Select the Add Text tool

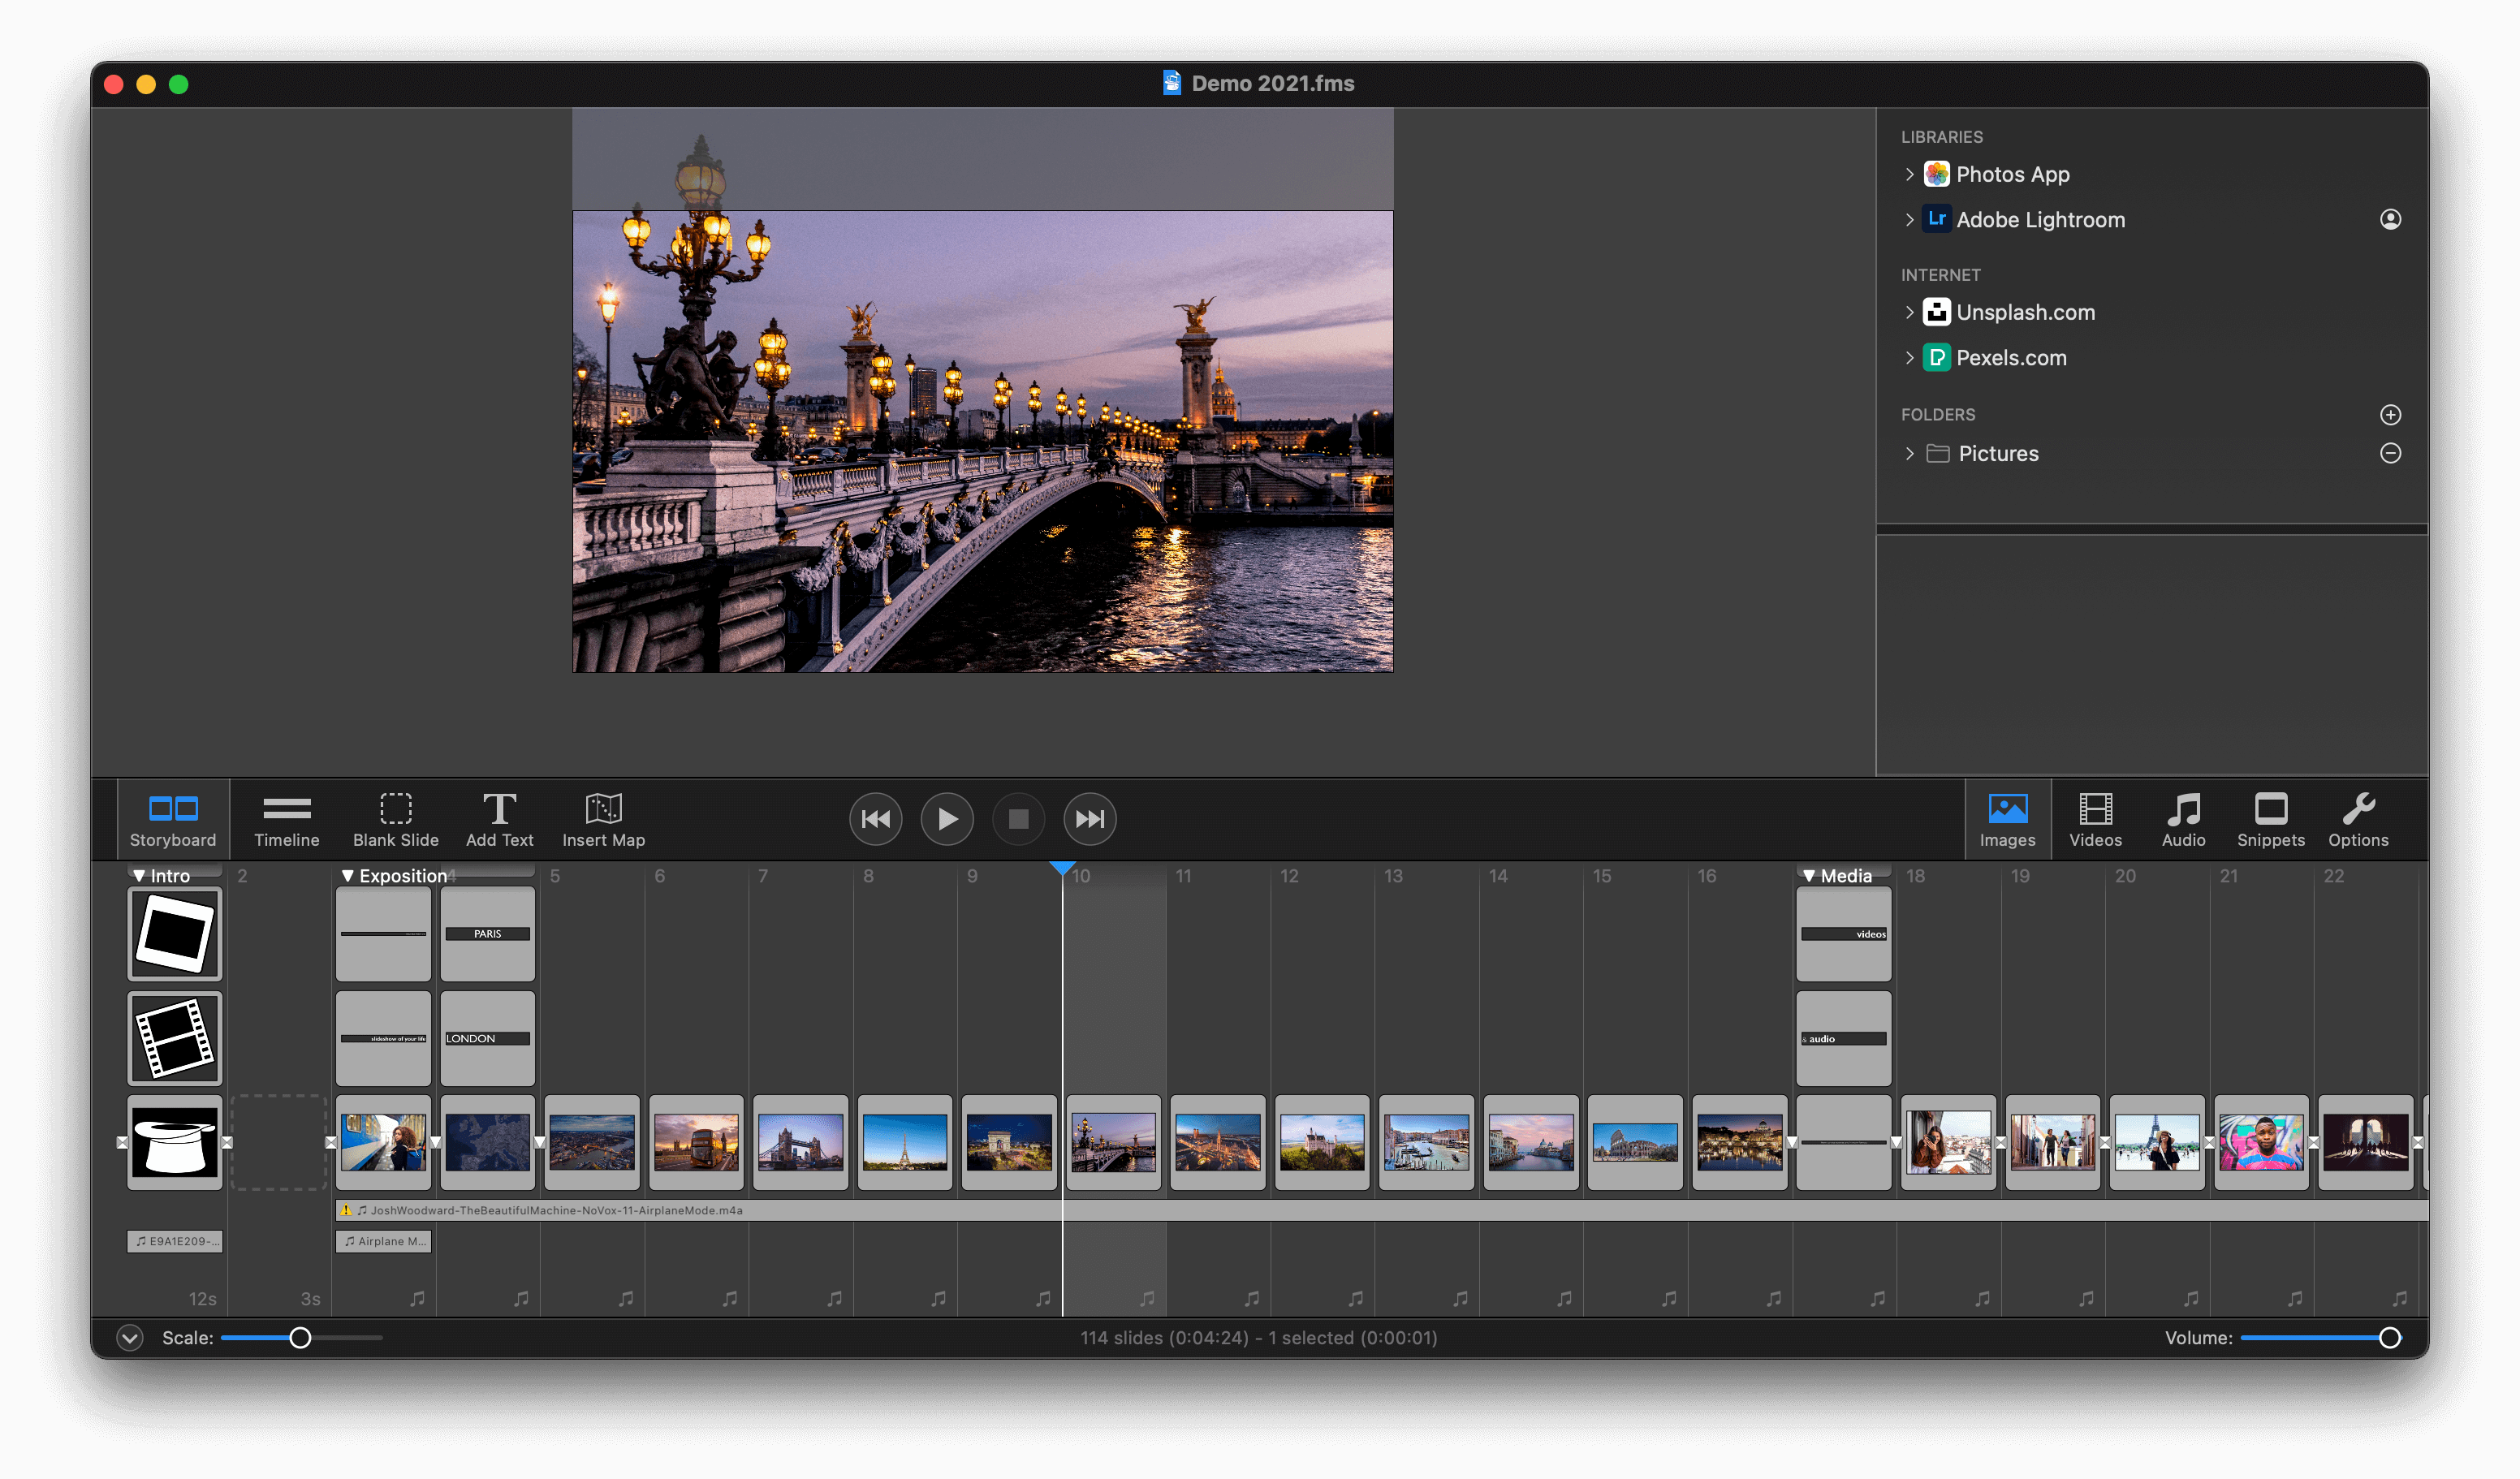click(x=498, y=817)
